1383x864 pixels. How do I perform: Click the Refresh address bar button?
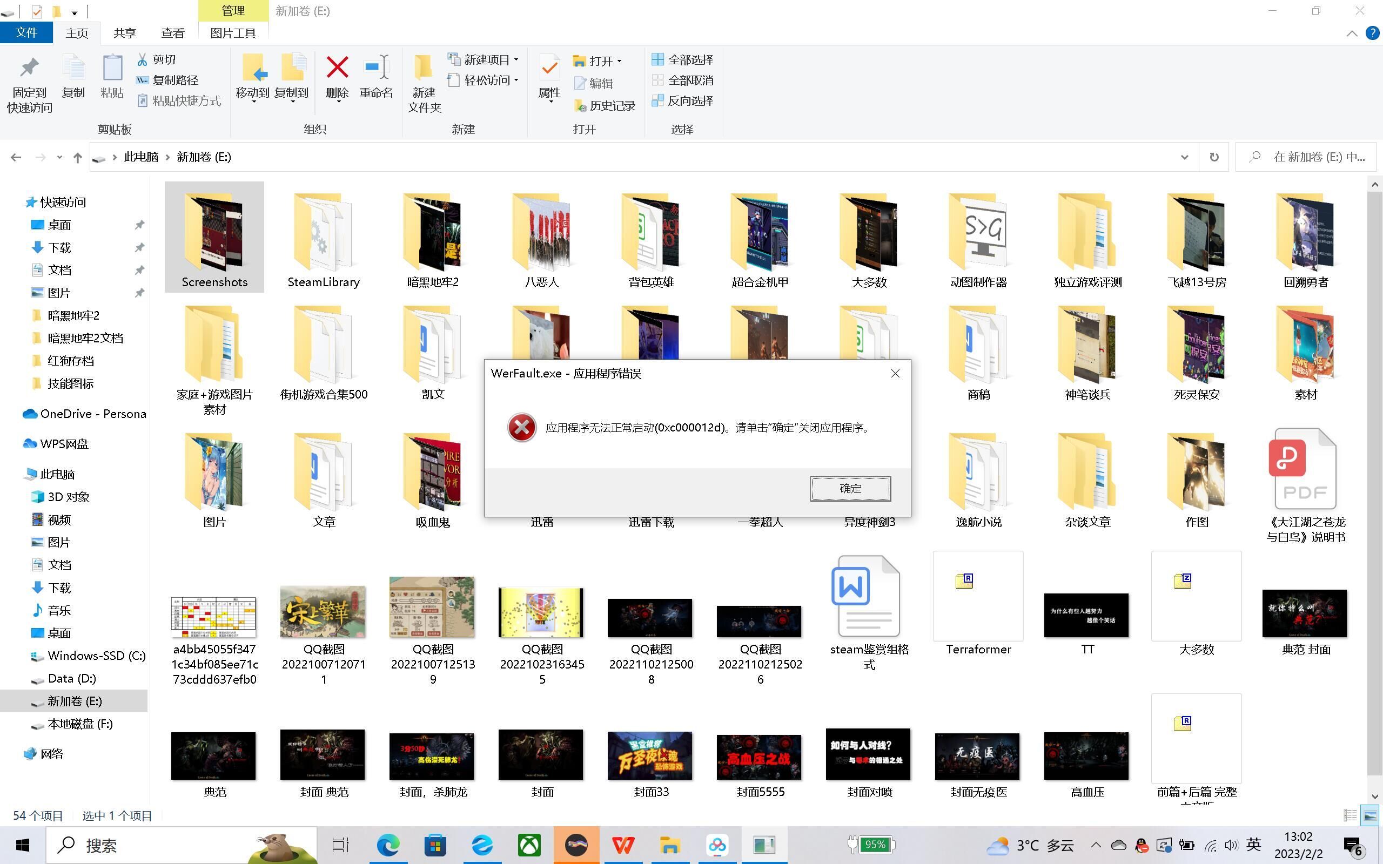click(x=1214, y=157)
